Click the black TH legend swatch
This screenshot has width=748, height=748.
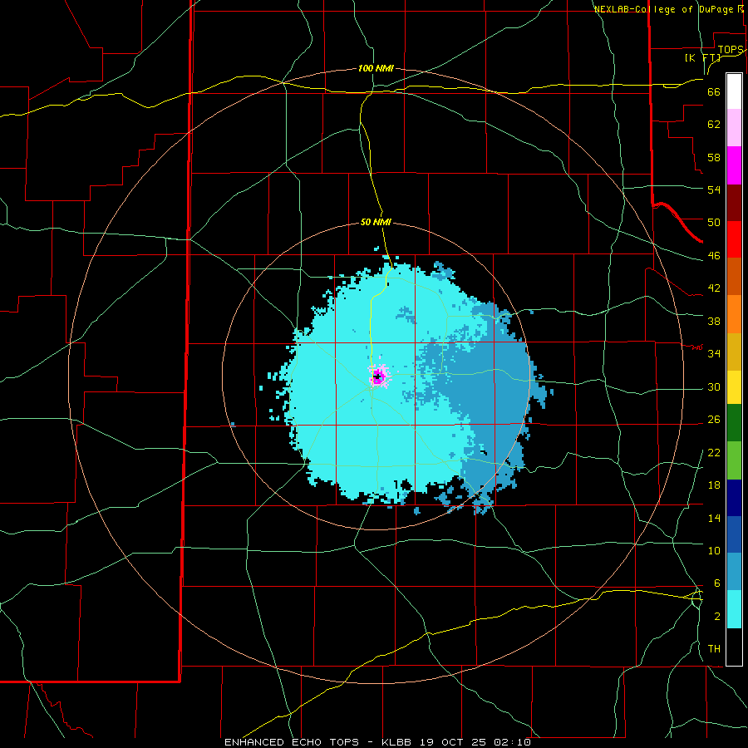[x=734, y=647]
